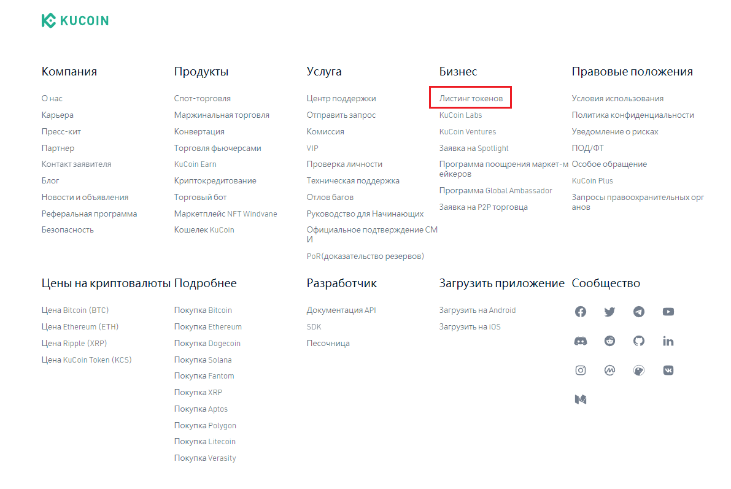Image resolution: width=731 pixels, height=489 pixels.
Task: Open KuCoin's Facebook page icon
Action: (x=581, y=312)
